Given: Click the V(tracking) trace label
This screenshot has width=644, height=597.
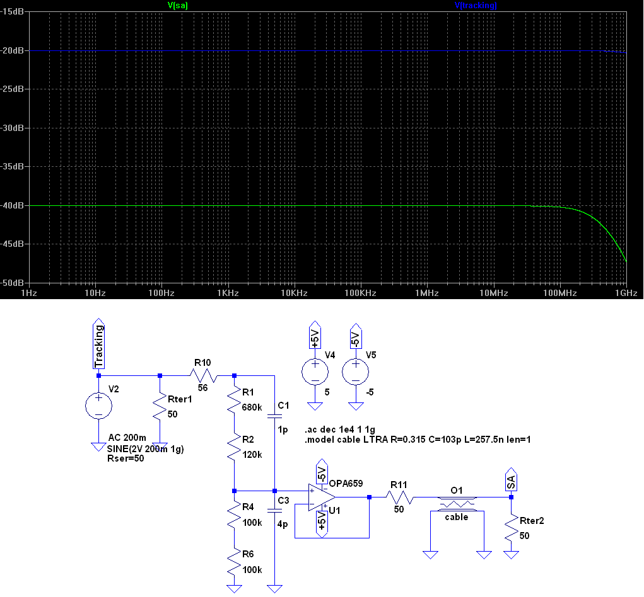Looking at the screenshot, I should click(476, 5).
